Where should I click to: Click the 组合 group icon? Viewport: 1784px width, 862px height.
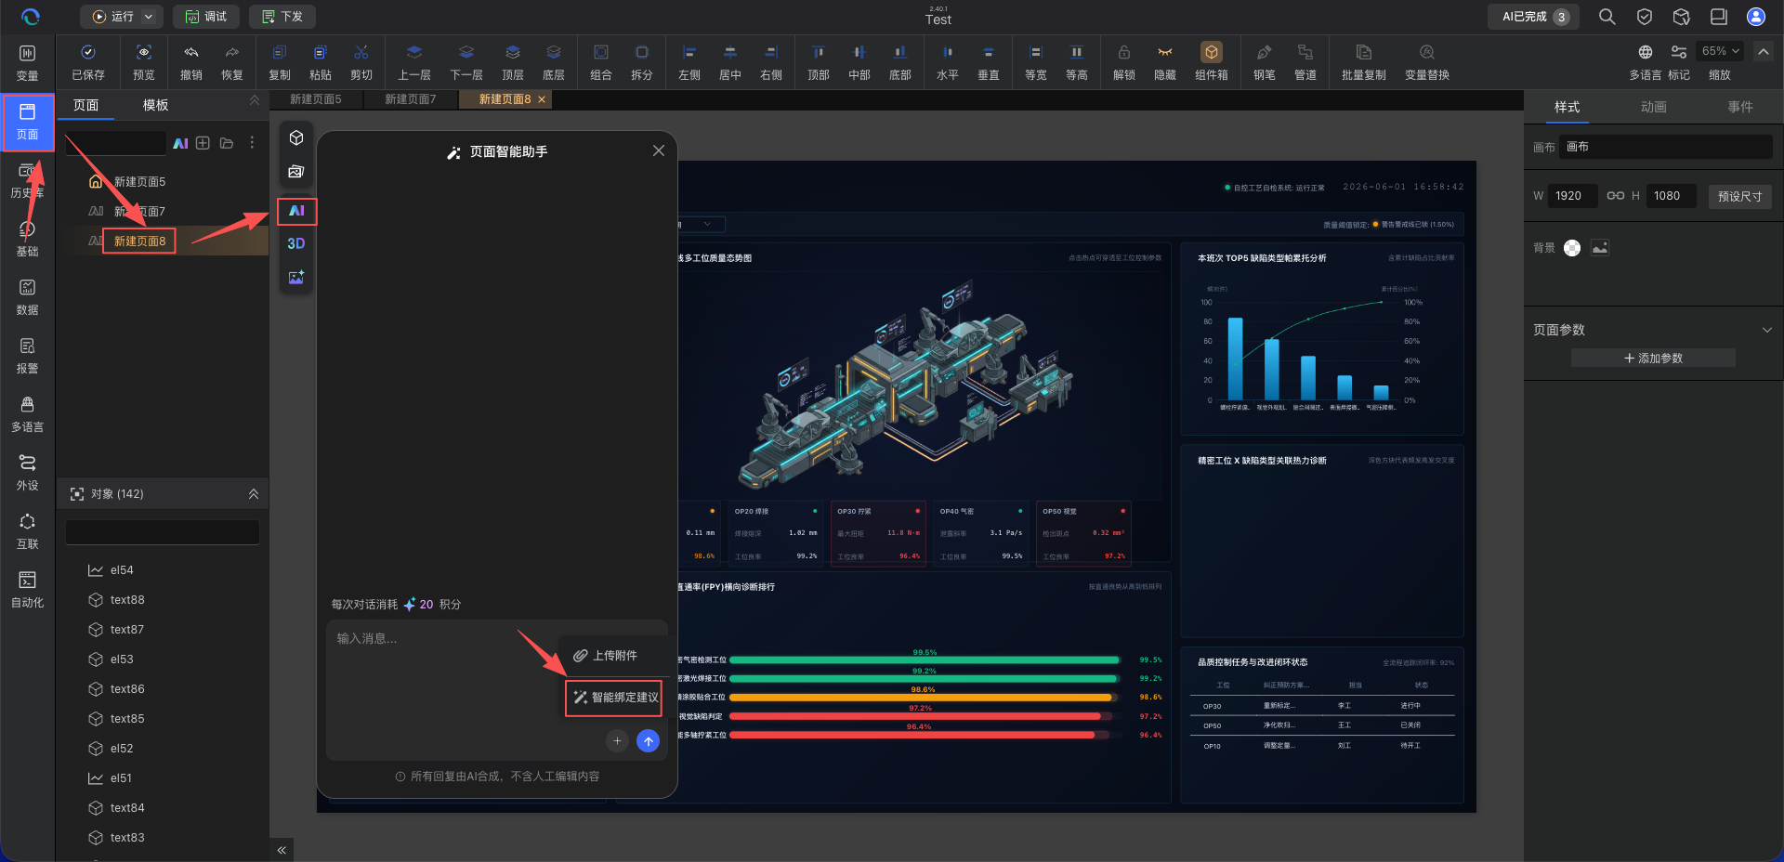click(x=601, y=52)
